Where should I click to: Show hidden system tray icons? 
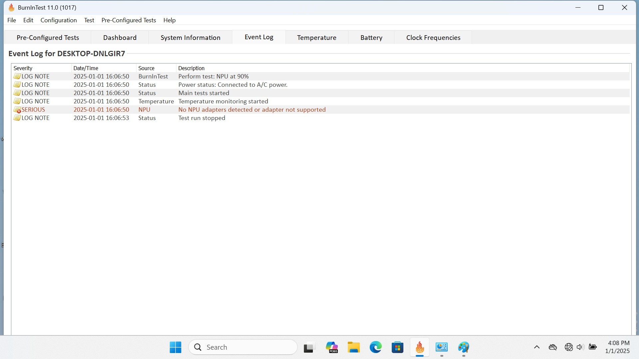pyautogui.click(x=537, y=347)
